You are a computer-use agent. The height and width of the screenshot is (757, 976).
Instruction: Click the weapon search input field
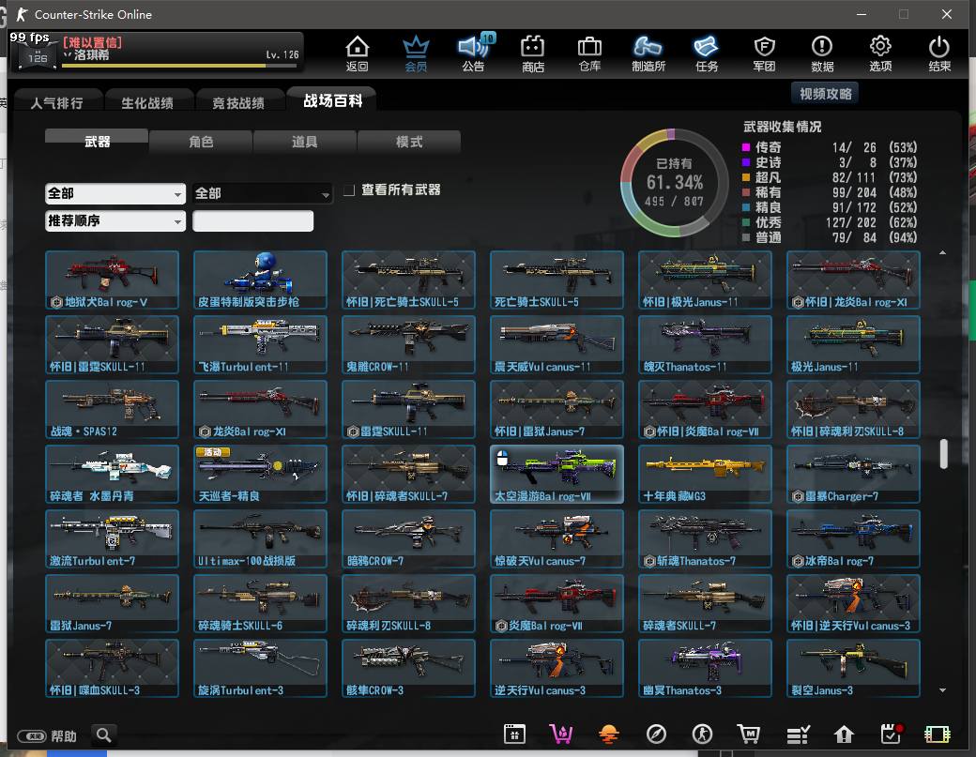click(x=252, y=220)
